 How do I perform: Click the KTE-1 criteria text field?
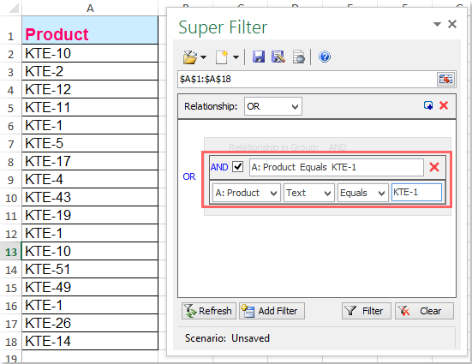click(416, 193)
